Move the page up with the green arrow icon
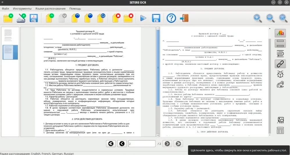The image size is (290, 155). point(50,18)
